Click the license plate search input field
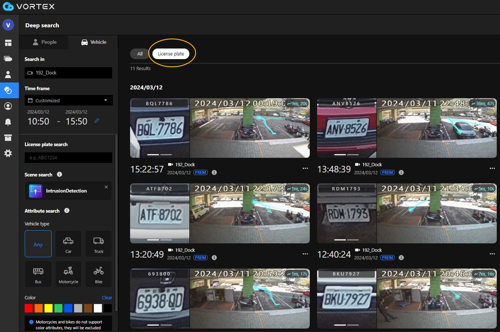The image size is (500, 332). pyautogui.click(x=68, y=156)
